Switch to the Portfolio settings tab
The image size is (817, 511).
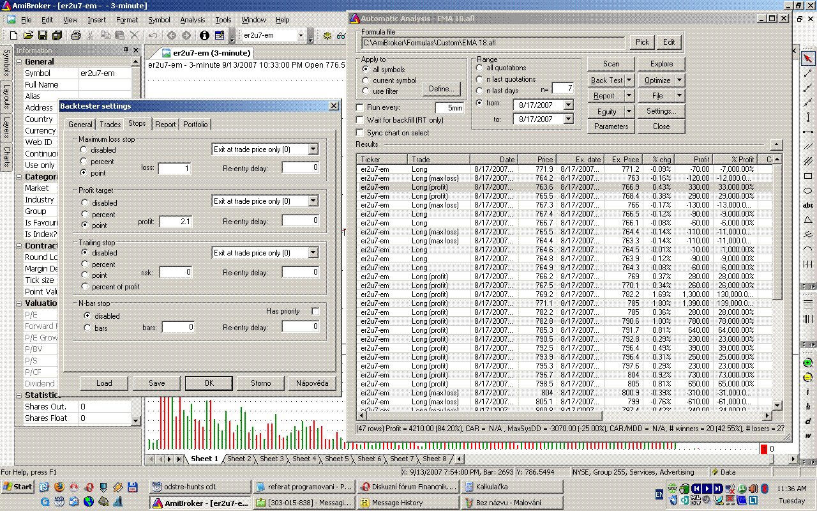[x=195, y=125]
